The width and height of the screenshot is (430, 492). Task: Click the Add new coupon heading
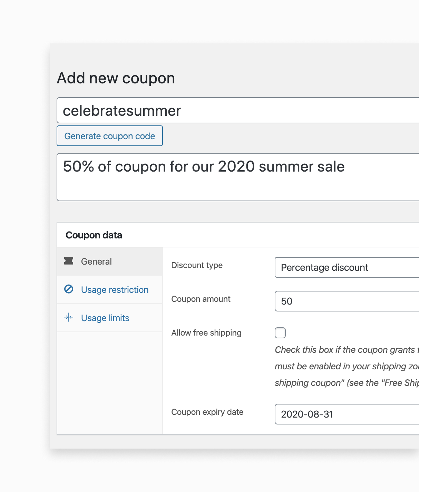click(x=116, y=78)
